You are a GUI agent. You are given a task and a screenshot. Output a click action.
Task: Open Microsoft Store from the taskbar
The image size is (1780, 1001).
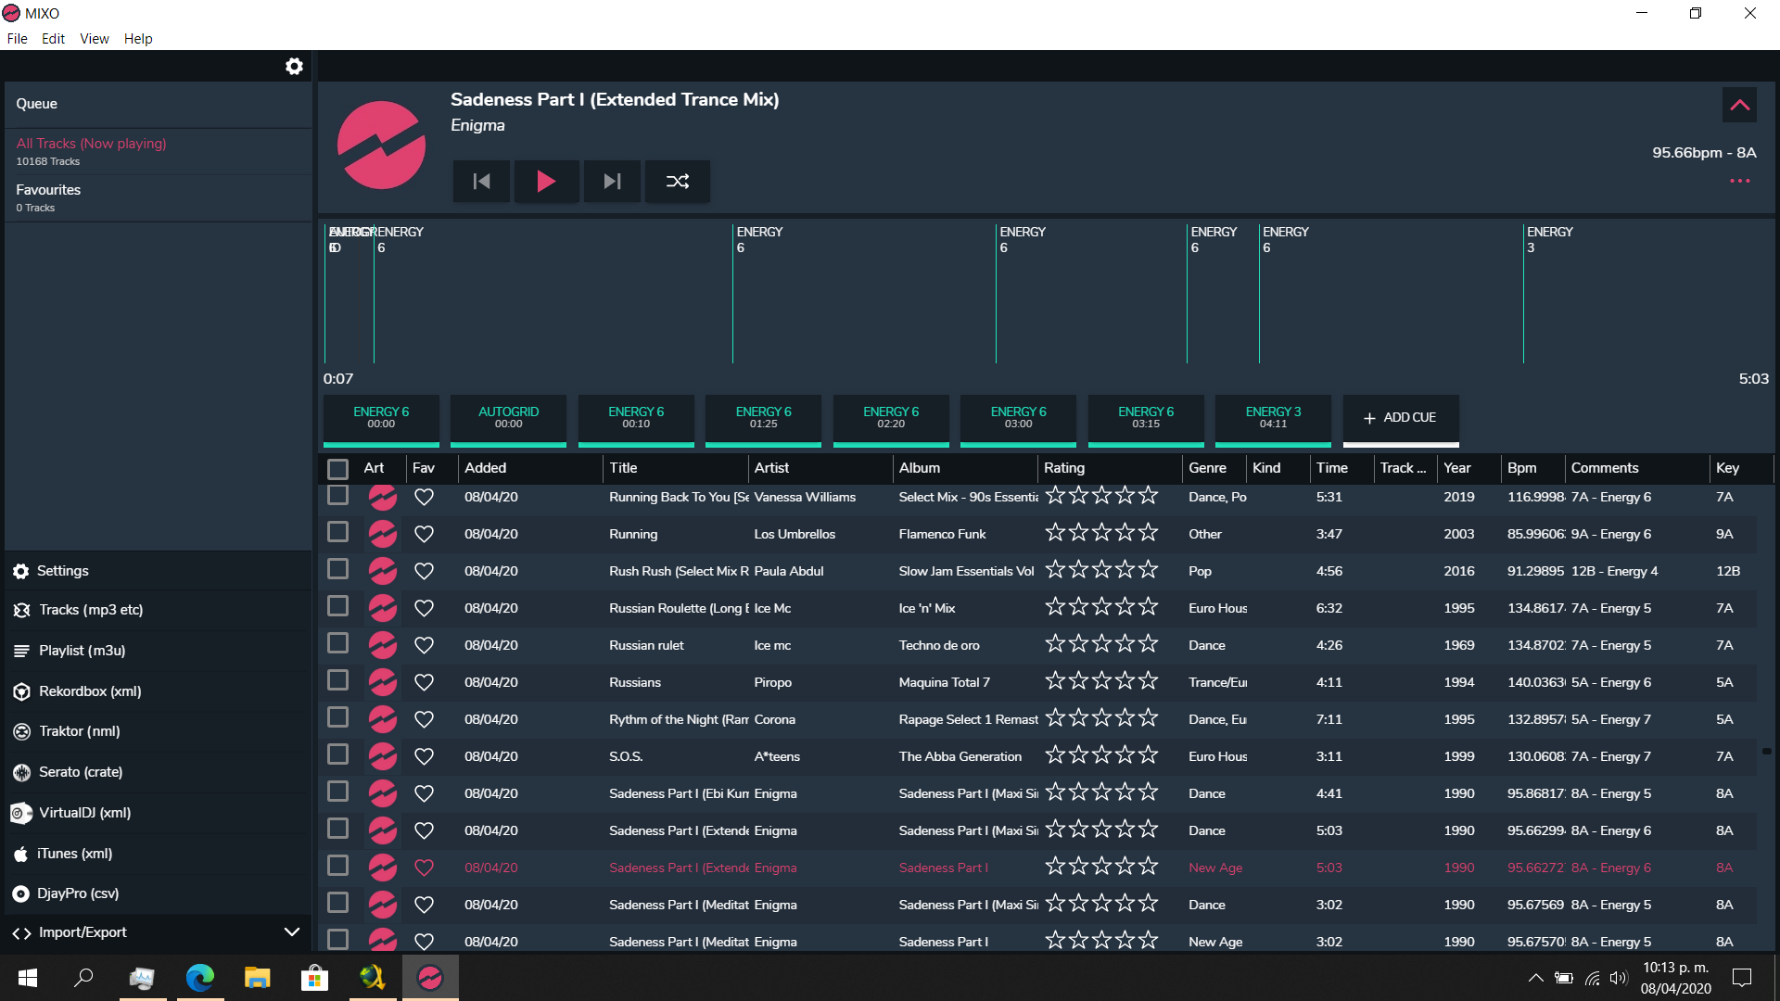click(x=314, y=978)
